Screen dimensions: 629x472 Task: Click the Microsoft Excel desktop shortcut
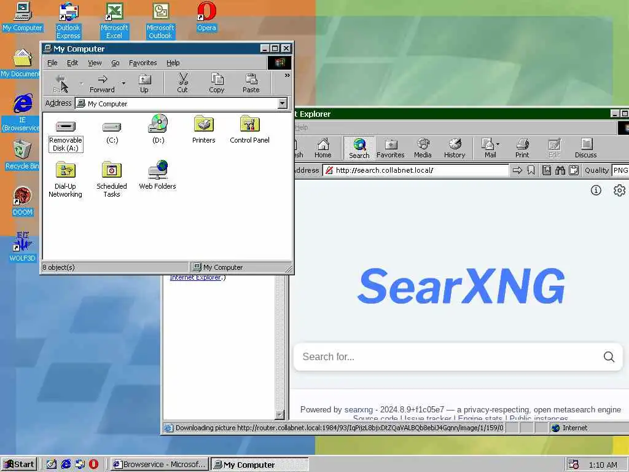[114, 20]
